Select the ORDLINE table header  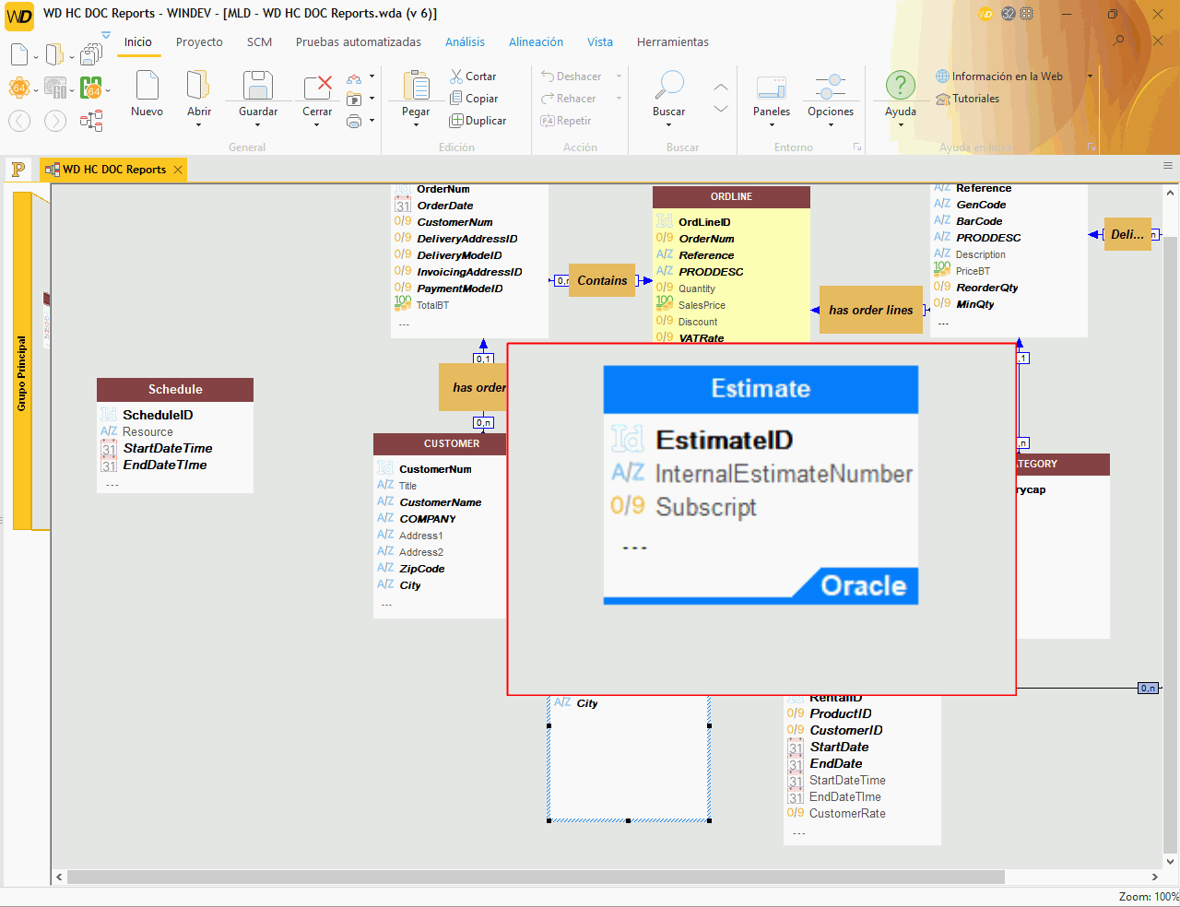pyautogui.click(x=731, y=197)
